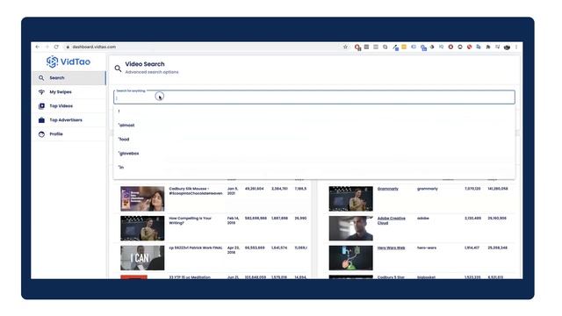The height and width of the screenshot is (316, 562).
Task: Open Advanced search options link
Action: tap(152, 72)
